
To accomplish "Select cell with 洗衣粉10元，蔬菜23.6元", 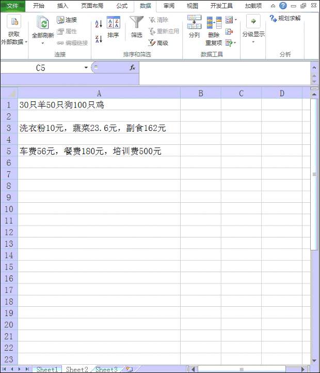I will [99, 128].
